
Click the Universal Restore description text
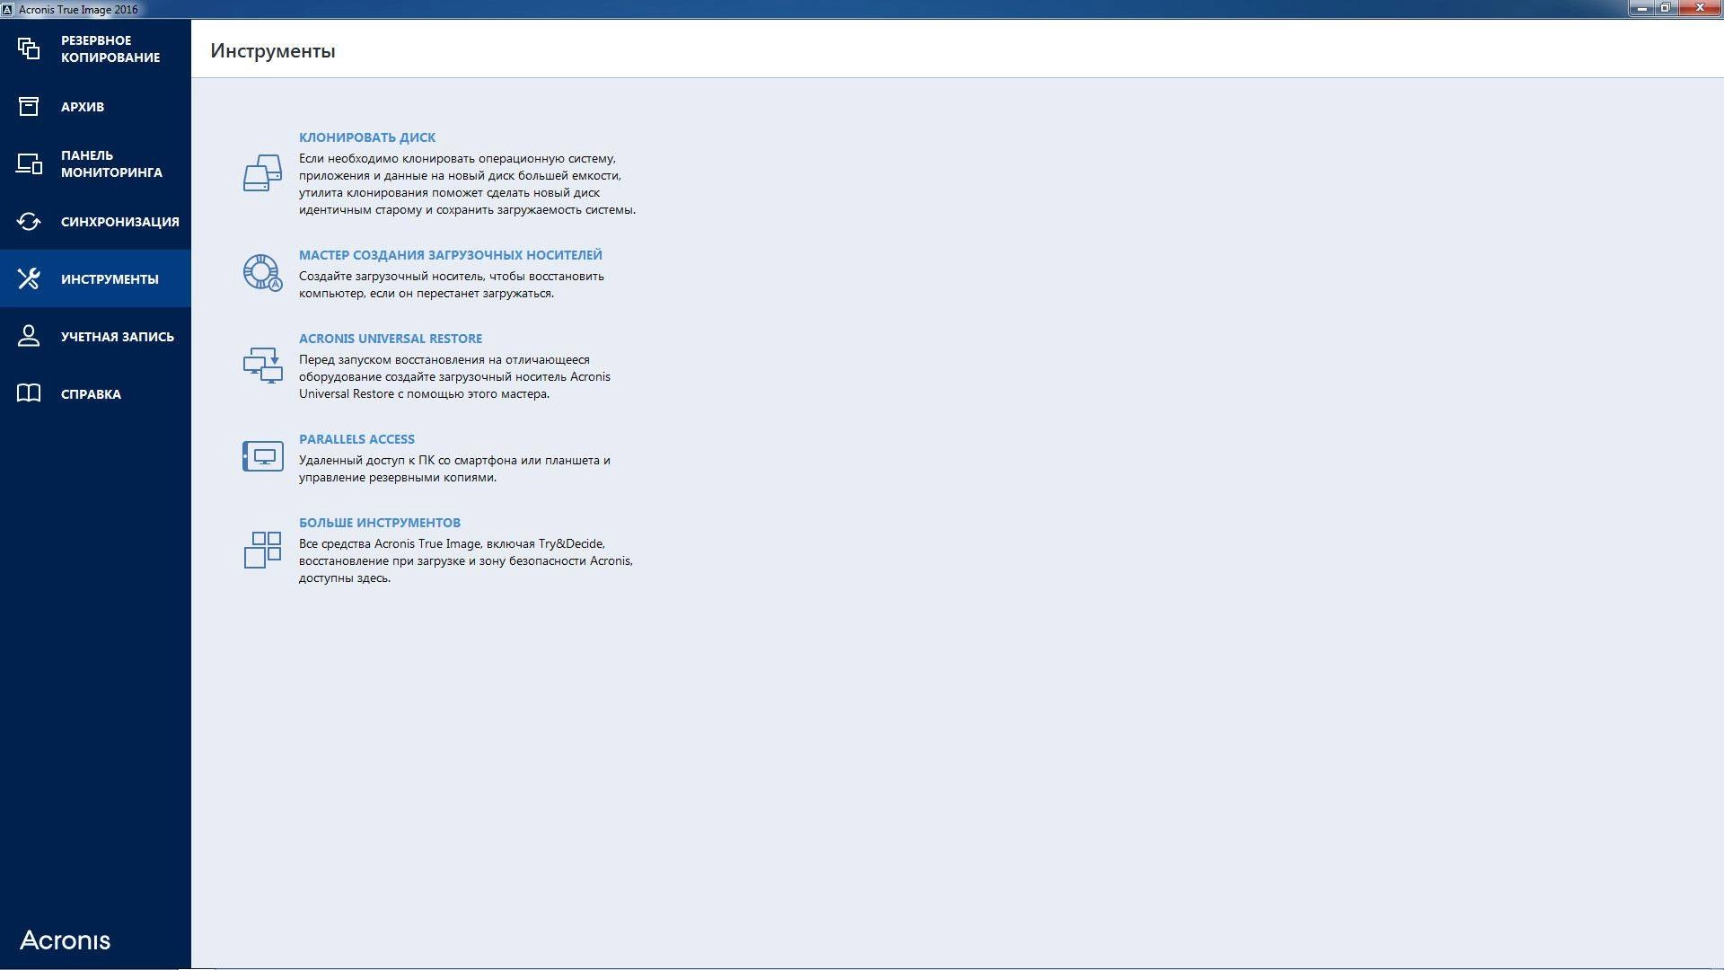click(454, 376)
